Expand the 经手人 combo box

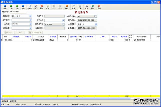pos(63,20)
